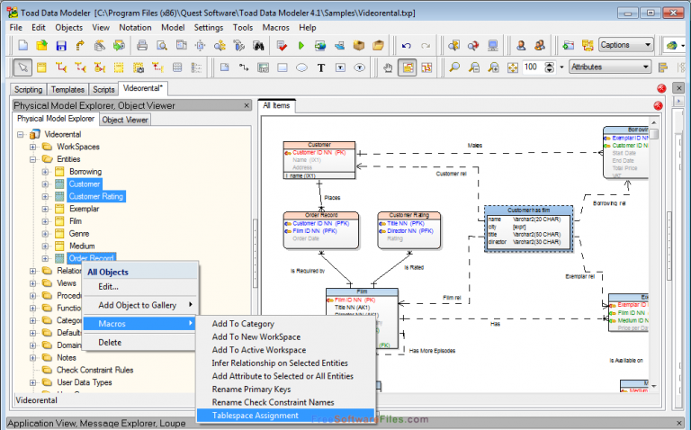691x430 pixels.
Task: Collapse the Entities tree node
Action: 32,159
